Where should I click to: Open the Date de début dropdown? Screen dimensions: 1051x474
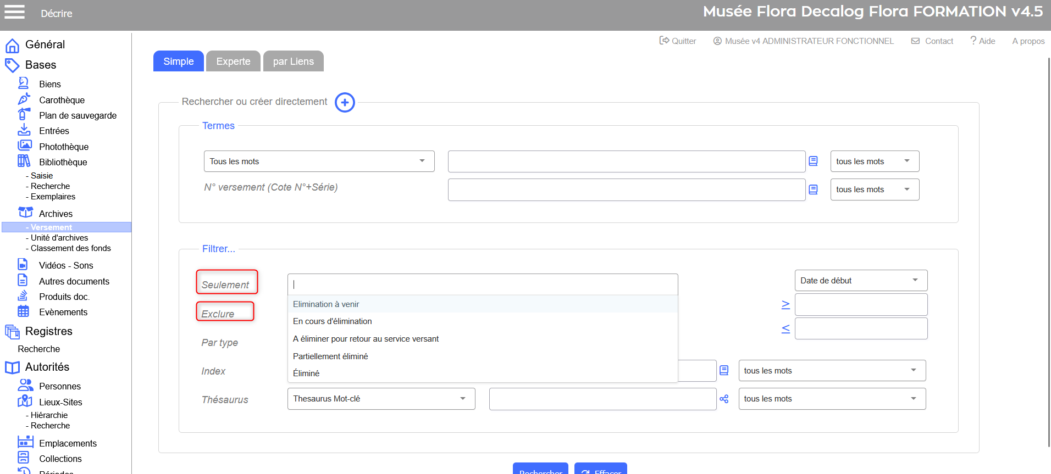860,281
